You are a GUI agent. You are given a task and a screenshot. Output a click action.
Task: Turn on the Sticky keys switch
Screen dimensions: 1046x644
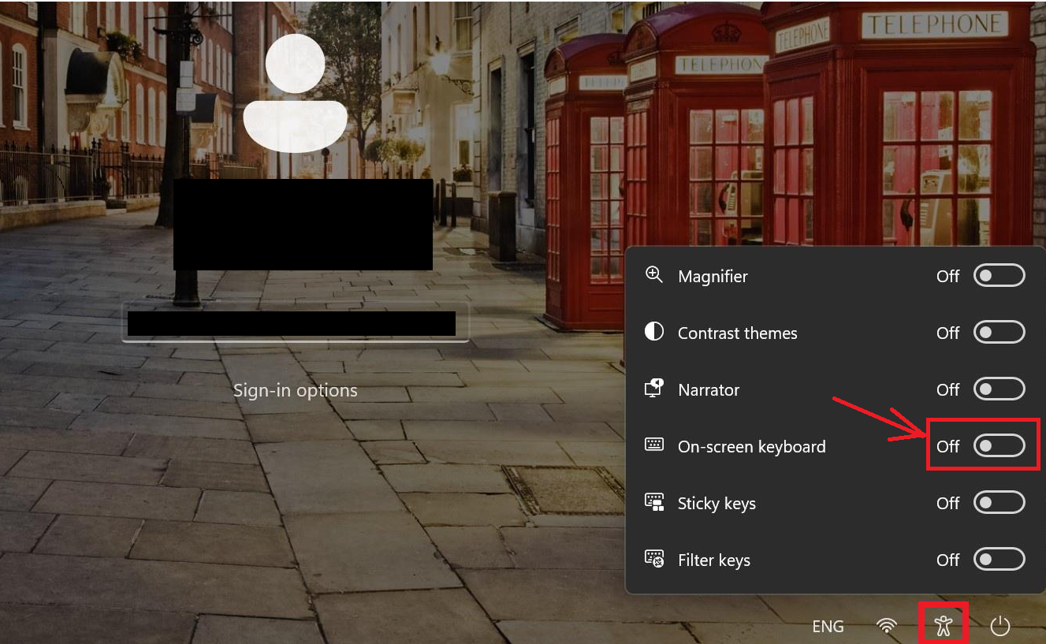pyautogui.click(x=999, y=503)
